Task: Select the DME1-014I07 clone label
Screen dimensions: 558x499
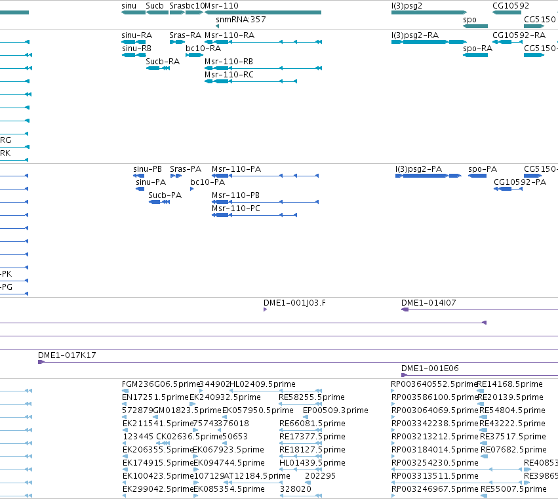Action: pos(428,303)
